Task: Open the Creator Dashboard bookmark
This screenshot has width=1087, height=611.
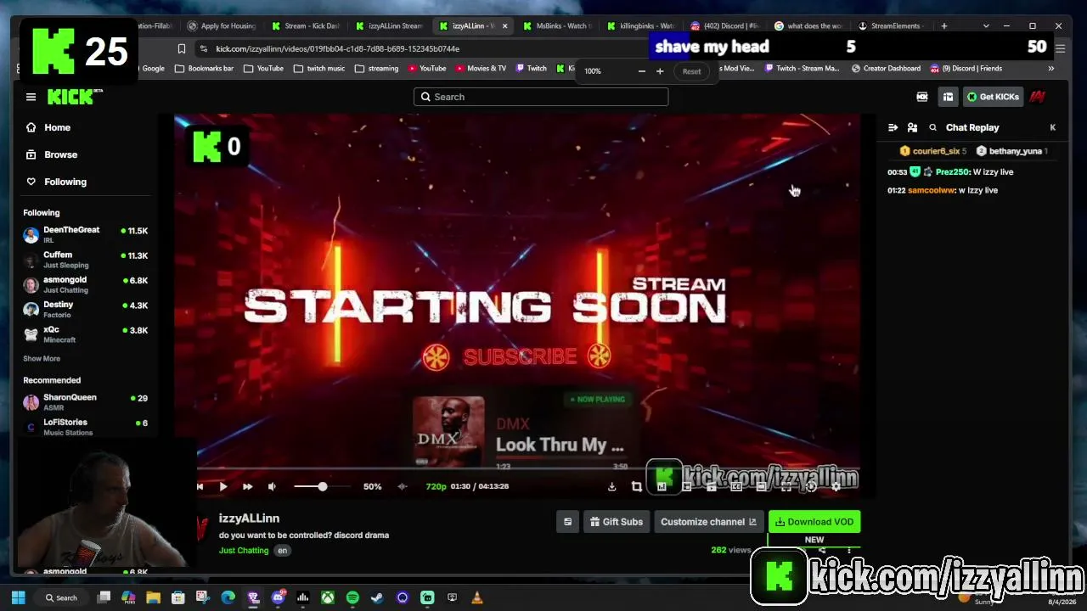Action: (886, 69)
